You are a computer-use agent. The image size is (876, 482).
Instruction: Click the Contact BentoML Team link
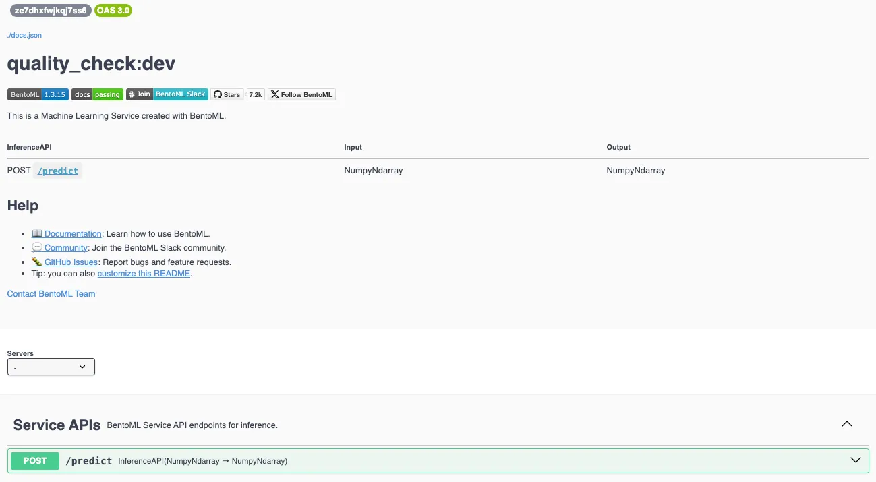click(51, 294)
